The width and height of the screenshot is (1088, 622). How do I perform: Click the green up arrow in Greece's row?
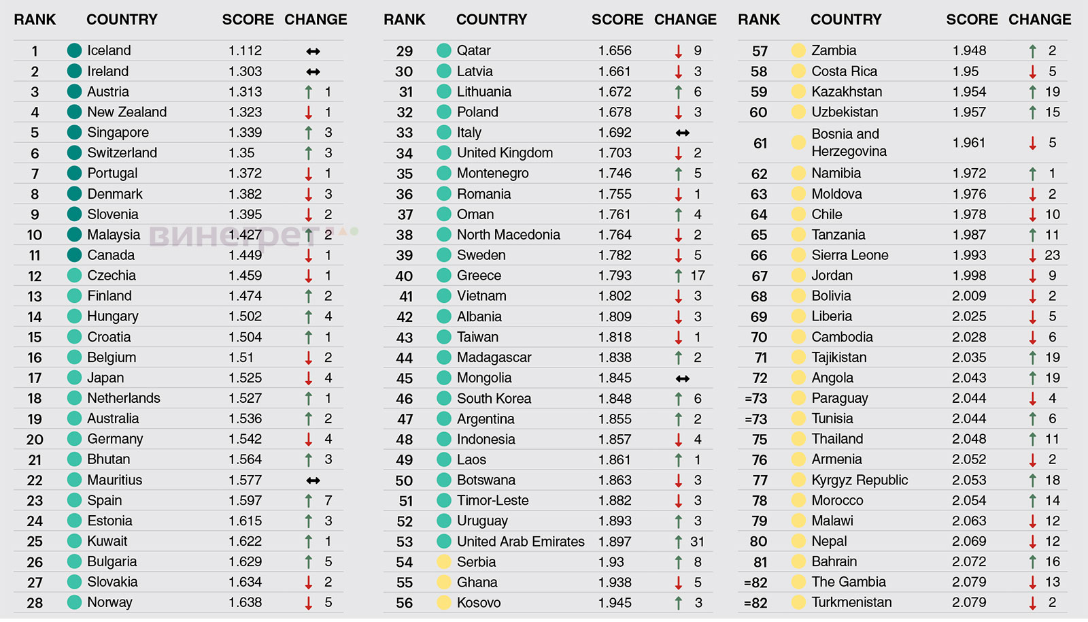[679, 276]
